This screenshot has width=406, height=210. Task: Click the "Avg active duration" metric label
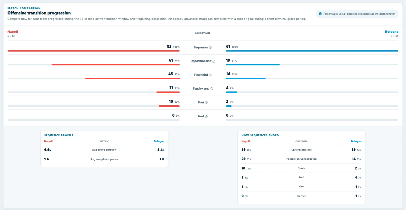104,150
